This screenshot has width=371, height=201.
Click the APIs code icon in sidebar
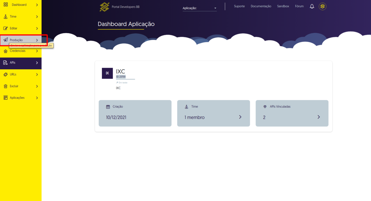(5, 63)
